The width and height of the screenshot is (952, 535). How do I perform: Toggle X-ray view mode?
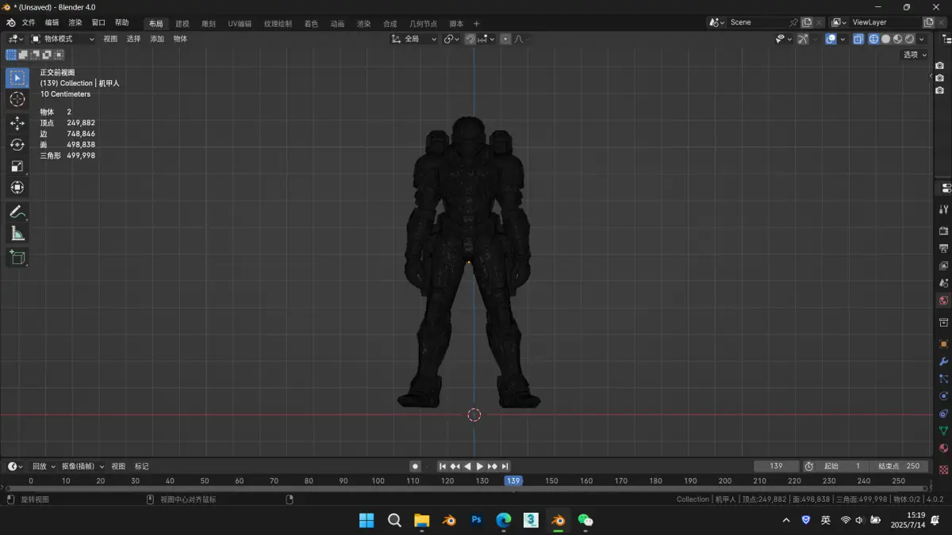[858, 39]
